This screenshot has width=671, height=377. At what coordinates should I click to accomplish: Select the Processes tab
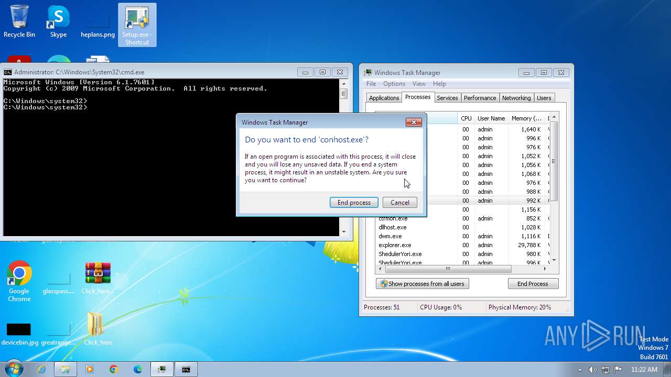tap(418, 97)
